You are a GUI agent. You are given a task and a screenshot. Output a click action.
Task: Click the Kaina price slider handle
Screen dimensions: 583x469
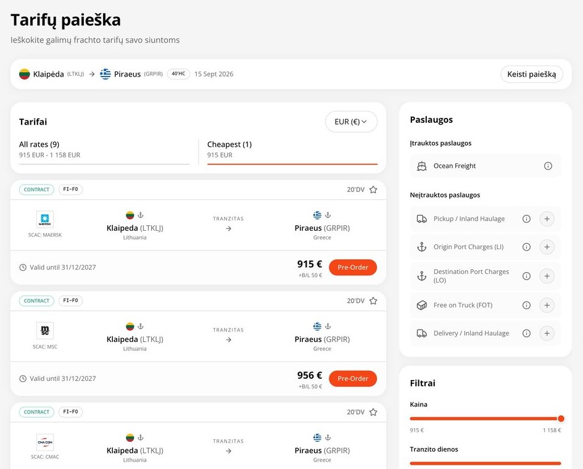(x=561, y=419)
